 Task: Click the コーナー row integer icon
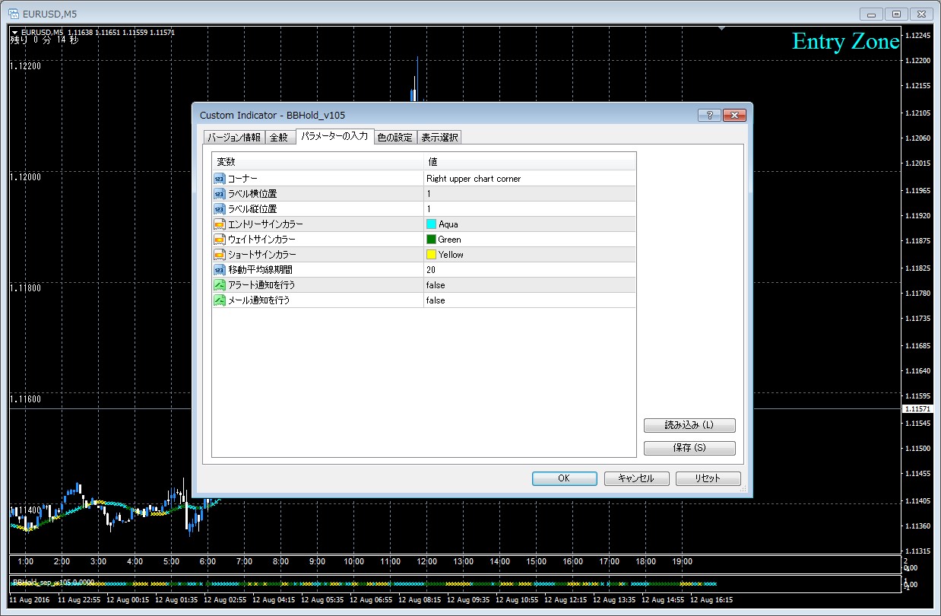point(220,179)
